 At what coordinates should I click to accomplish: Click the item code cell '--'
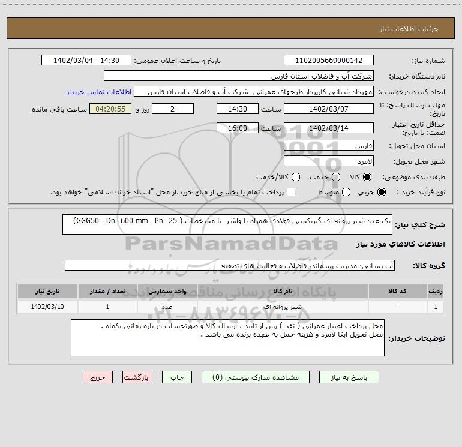pyautogui.click(x=397, y=307)
